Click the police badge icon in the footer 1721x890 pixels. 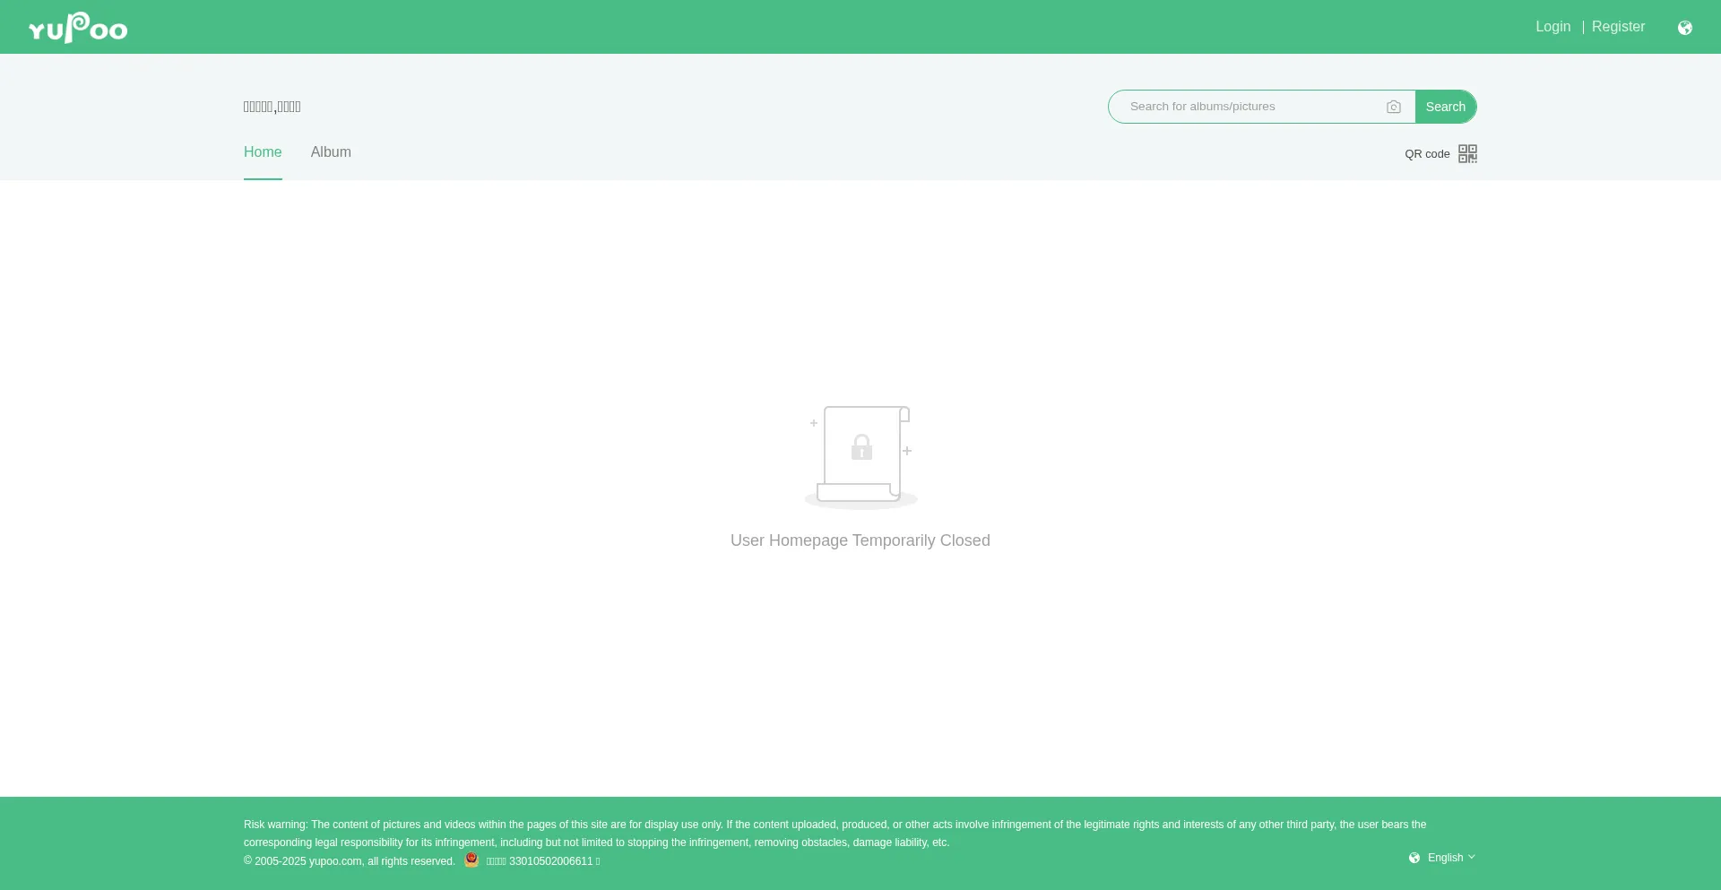pos(471,860)
